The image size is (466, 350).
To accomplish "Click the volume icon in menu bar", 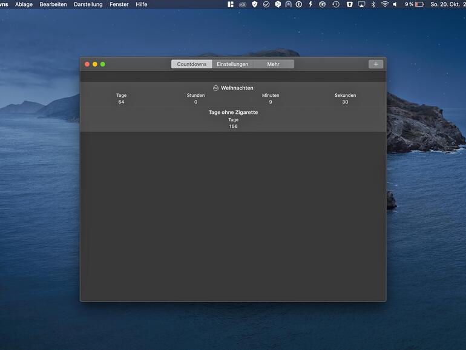I will pyautogui.click(x=395, y=4).
